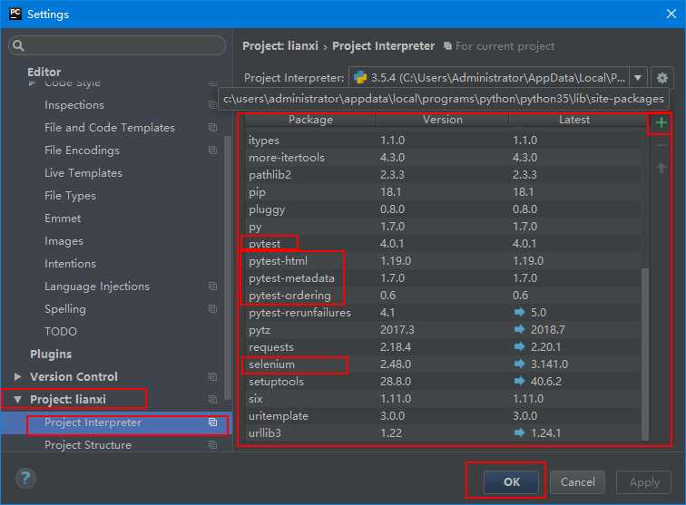
Task: Select the selenium package row
Action: coord(443,364)
